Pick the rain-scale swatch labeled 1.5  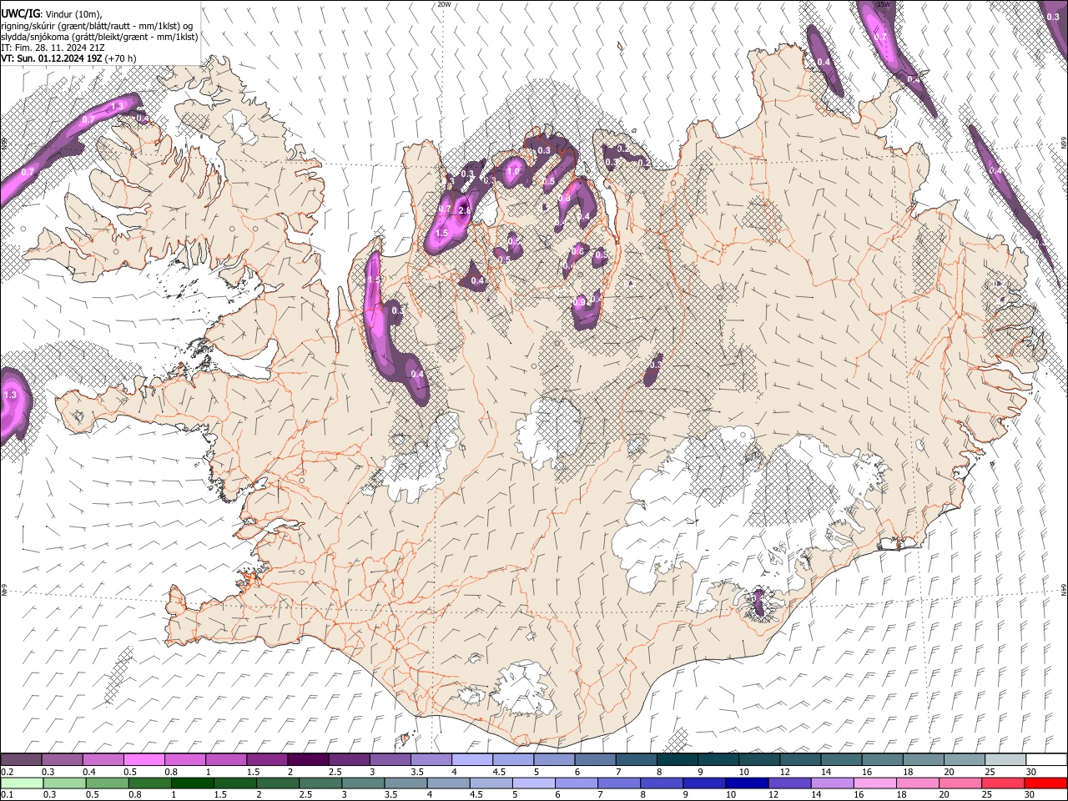tap(234, 783)
